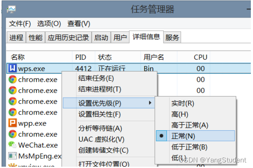
Task: Click the wps.exe process name
Action: click(31, 69)
